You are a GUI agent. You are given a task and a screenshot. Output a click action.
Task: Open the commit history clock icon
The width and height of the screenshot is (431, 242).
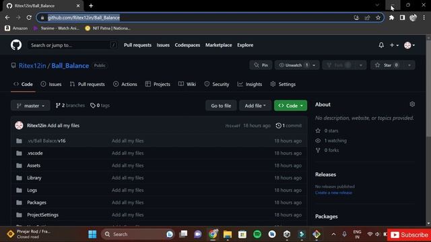pos(278,126)
